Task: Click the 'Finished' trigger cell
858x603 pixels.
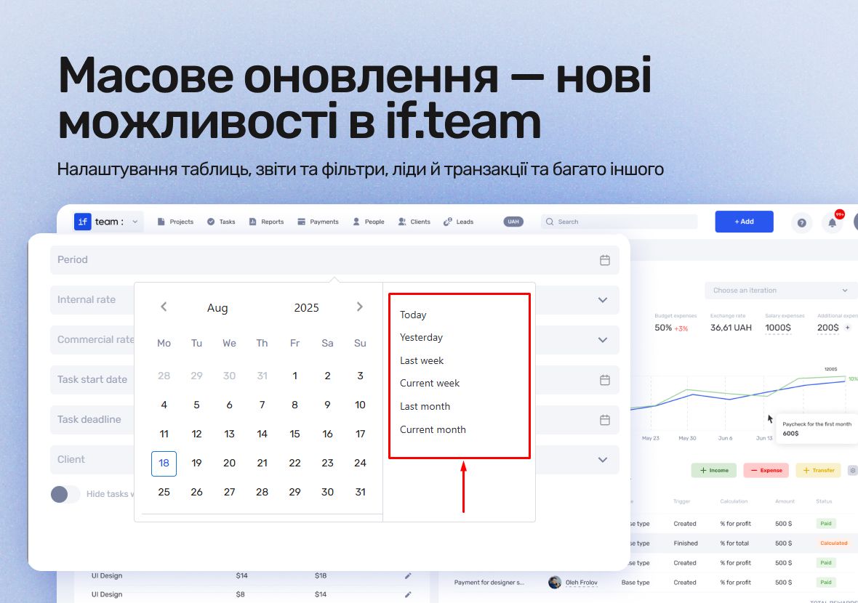Action: click(x=686, y=543)
